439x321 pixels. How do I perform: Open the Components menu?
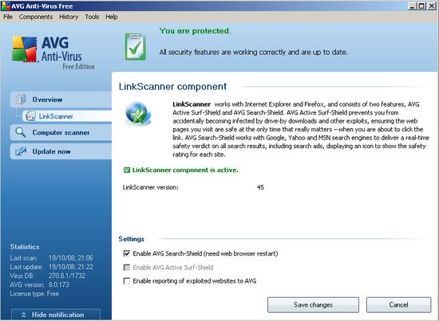click(36, 17)
